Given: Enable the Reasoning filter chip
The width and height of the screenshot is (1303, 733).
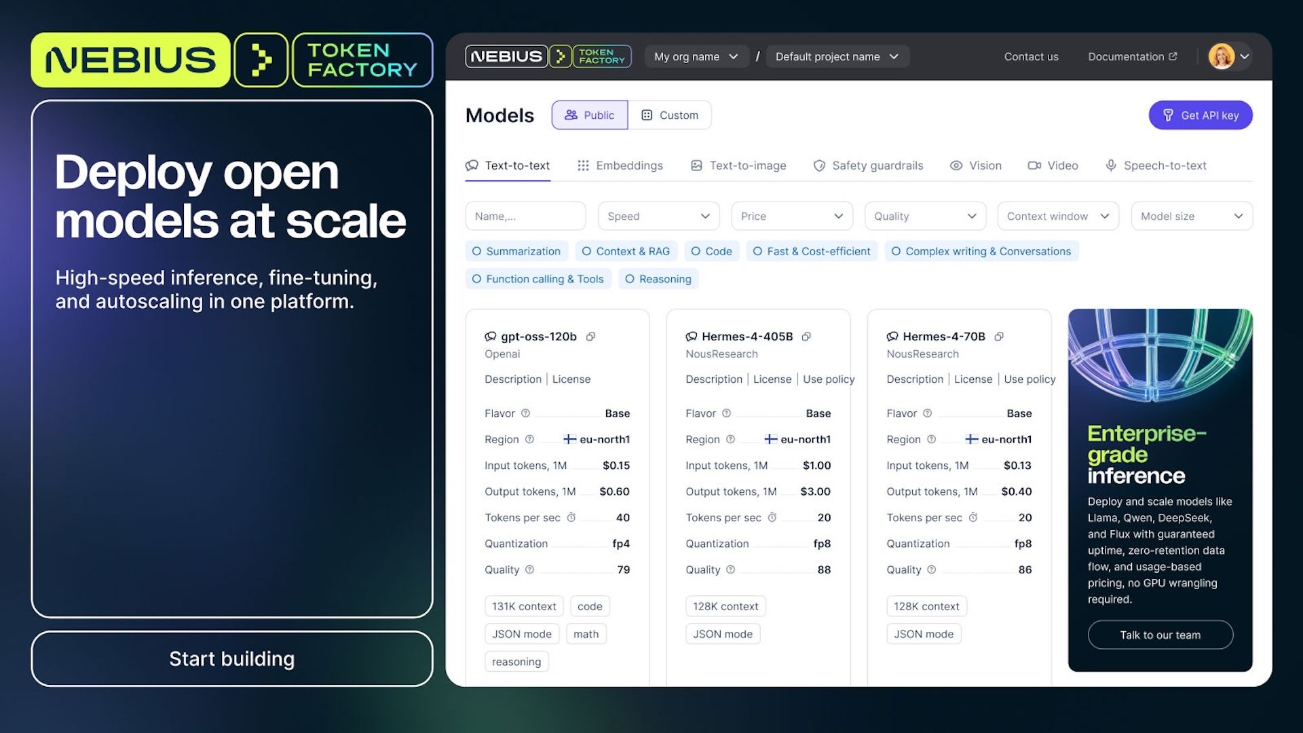Looking at the screenshot, I should [658, 279].
